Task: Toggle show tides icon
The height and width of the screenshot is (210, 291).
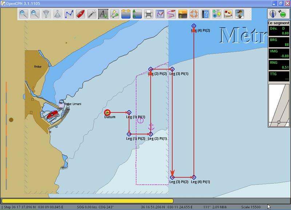Action: coord(126,14)
